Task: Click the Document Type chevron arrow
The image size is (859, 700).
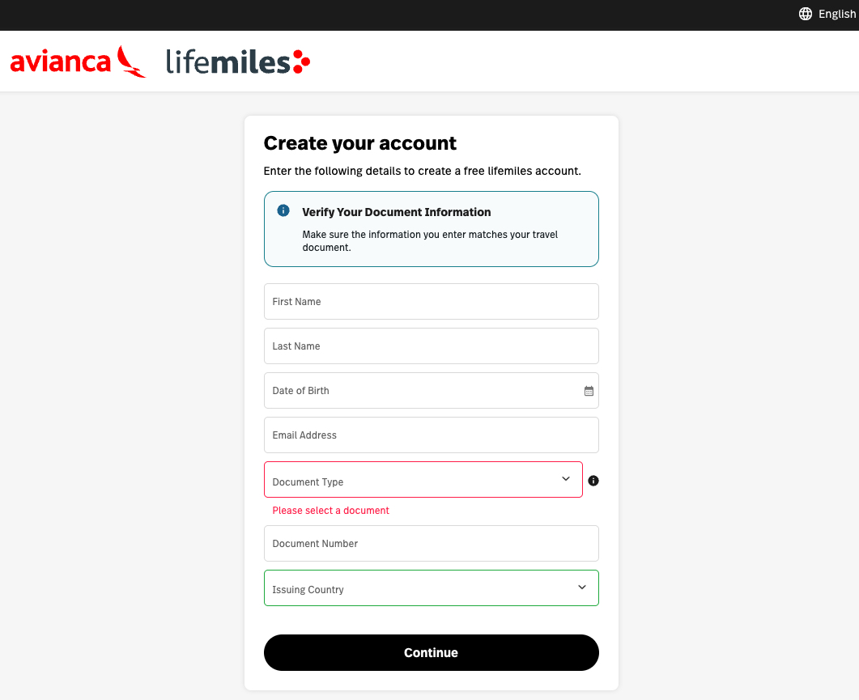Action: point(566,479)
